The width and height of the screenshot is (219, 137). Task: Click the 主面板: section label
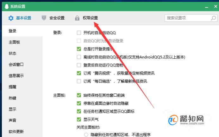59,95
